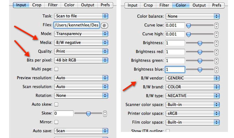Open the Media dropdown showing B/W negative
This screenshot has width=234, height=138.
point(81,43)
